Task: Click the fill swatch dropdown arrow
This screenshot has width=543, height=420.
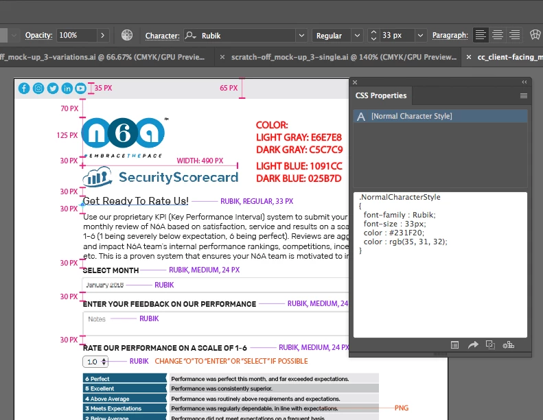Action: 14,35
